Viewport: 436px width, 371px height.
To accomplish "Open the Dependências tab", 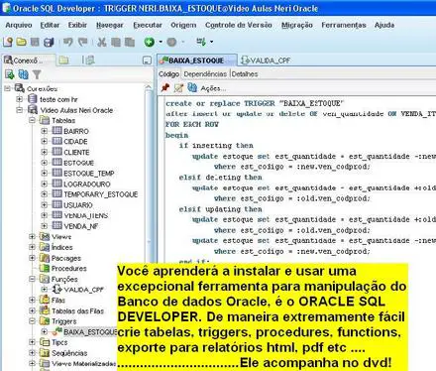I will pos(205,74).
